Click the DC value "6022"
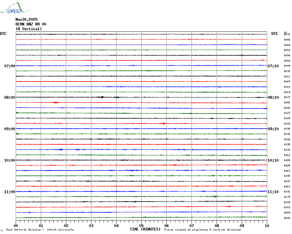This screenshot has height=234, width=292. pos(287,218)
